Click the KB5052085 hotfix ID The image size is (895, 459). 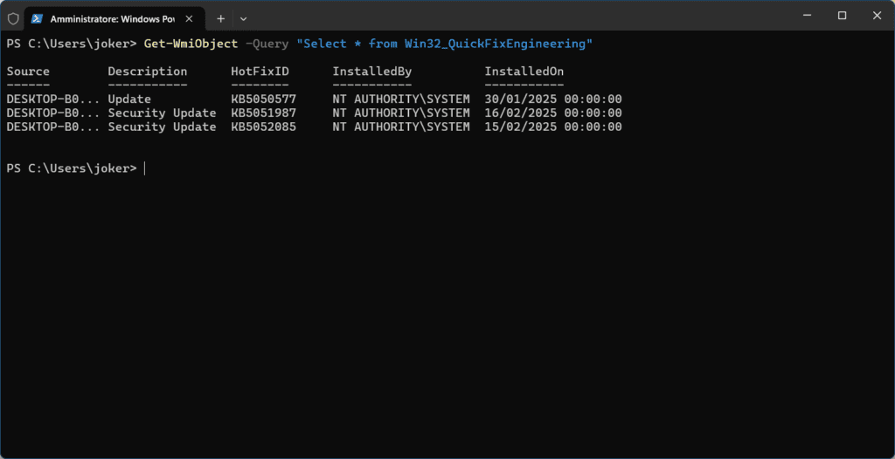click(263, 127)
